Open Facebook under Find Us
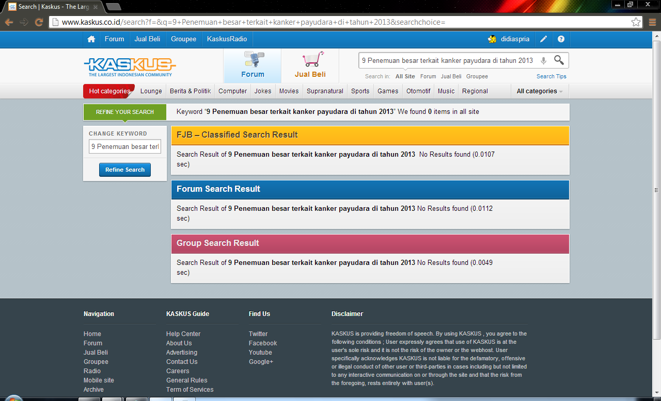Image resolution: width=661 pixels, height=401 pixels. point(263,343)
